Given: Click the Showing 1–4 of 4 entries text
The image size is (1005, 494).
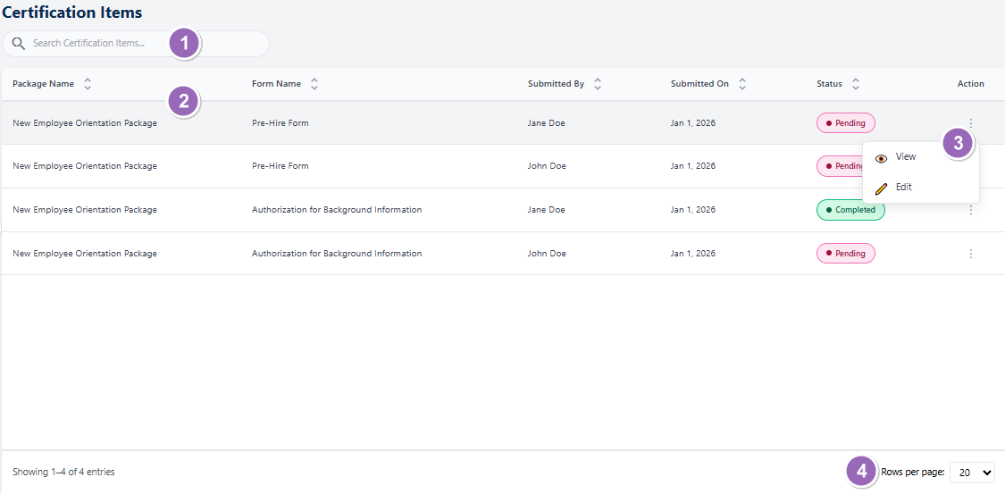Looking at the screenshot, I should 63,473.
